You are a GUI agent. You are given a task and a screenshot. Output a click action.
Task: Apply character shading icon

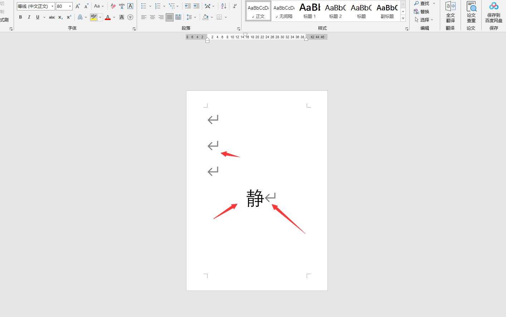(122, 17)
